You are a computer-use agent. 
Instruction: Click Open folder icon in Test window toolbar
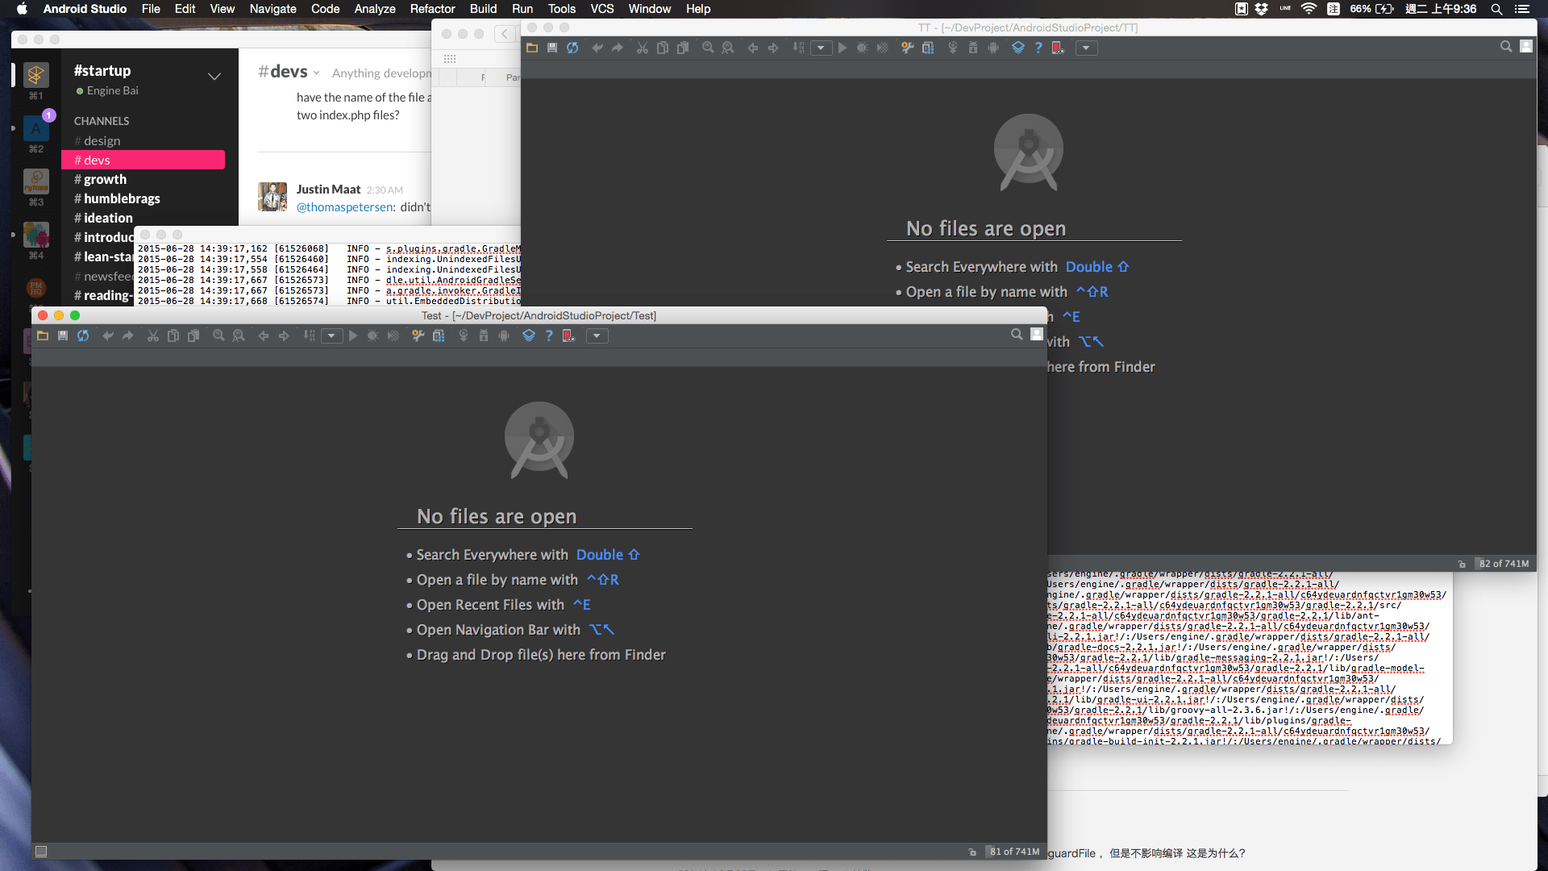click(x=43, y=336)
